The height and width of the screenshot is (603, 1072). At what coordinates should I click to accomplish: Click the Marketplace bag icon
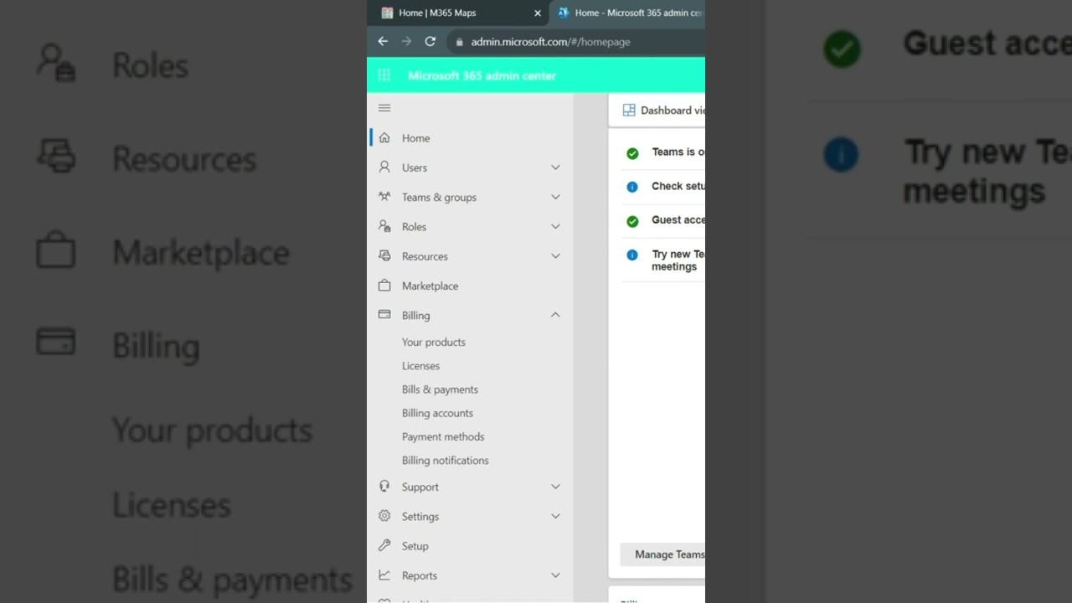tap(384, 286)
